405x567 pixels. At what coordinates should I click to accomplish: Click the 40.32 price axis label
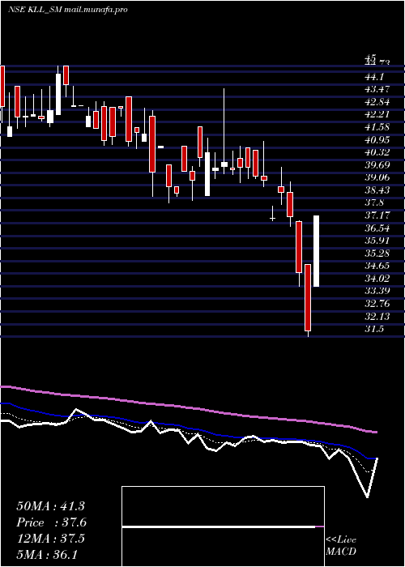pyautogui.click(x=377, y=152)
